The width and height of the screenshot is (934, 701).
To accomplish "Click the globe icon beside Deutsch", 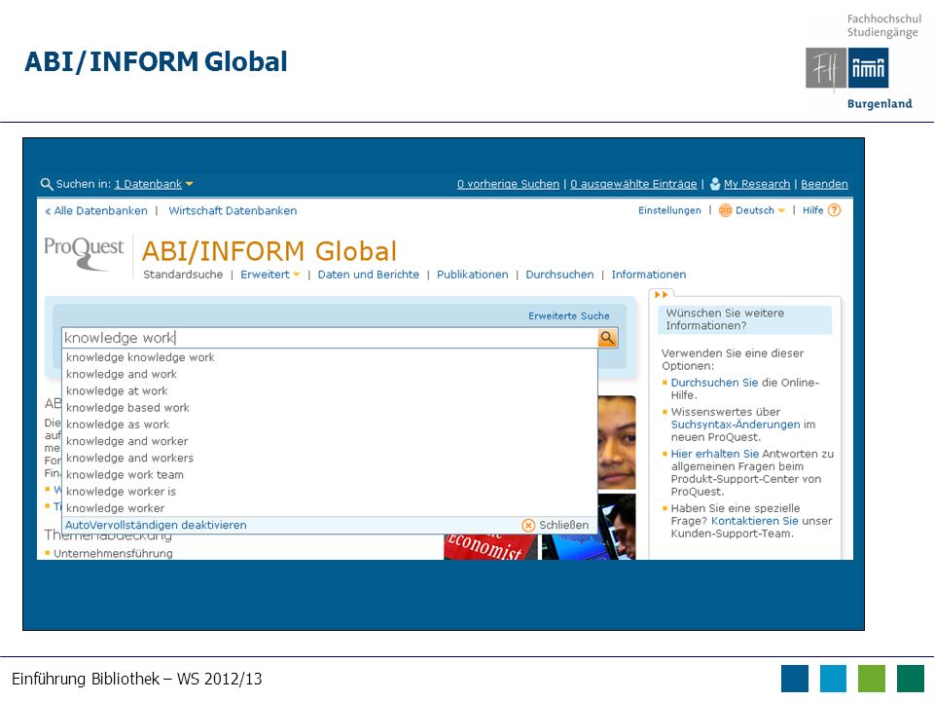I will [725, 210].
